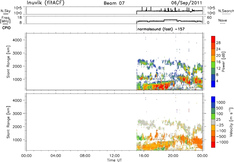This screenshot has height=162, width=234.
Task: Click the '500' label on velocity color bar
Action: tap(220, 108)
